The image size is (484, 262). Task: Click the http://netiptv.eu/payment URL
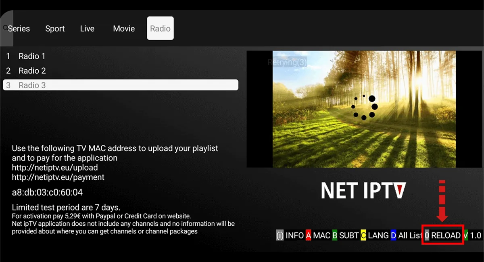[58, 177]
